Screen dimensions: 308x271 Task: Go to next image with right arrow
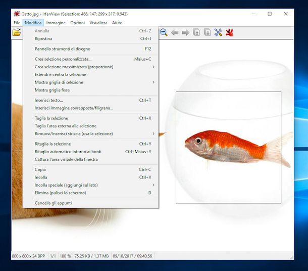click(185, 32)
